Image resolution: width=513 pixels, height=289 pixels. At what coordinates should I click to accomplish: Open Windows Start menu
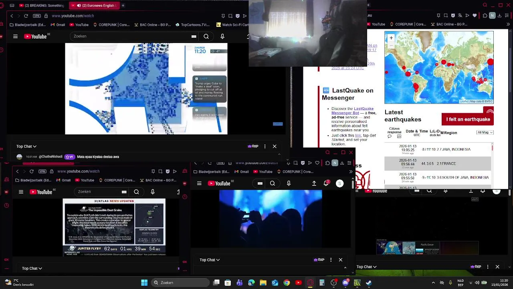pos(144,283)
